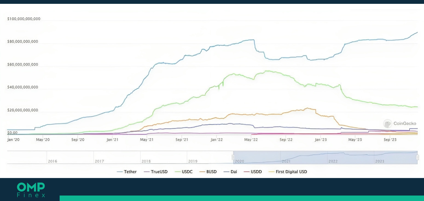Toggle the Tether series in the legend
The image size is (424, 201).
click(x=126, y=172)
